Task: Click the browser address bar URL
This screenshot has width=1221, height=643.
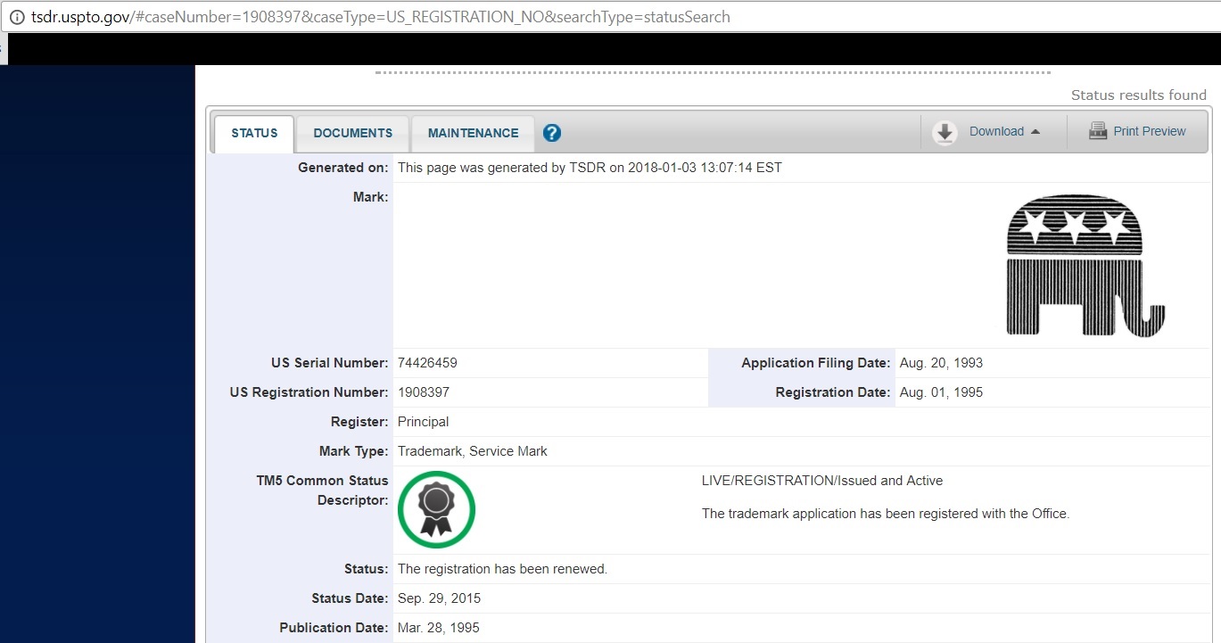Action: click(381, 17)
